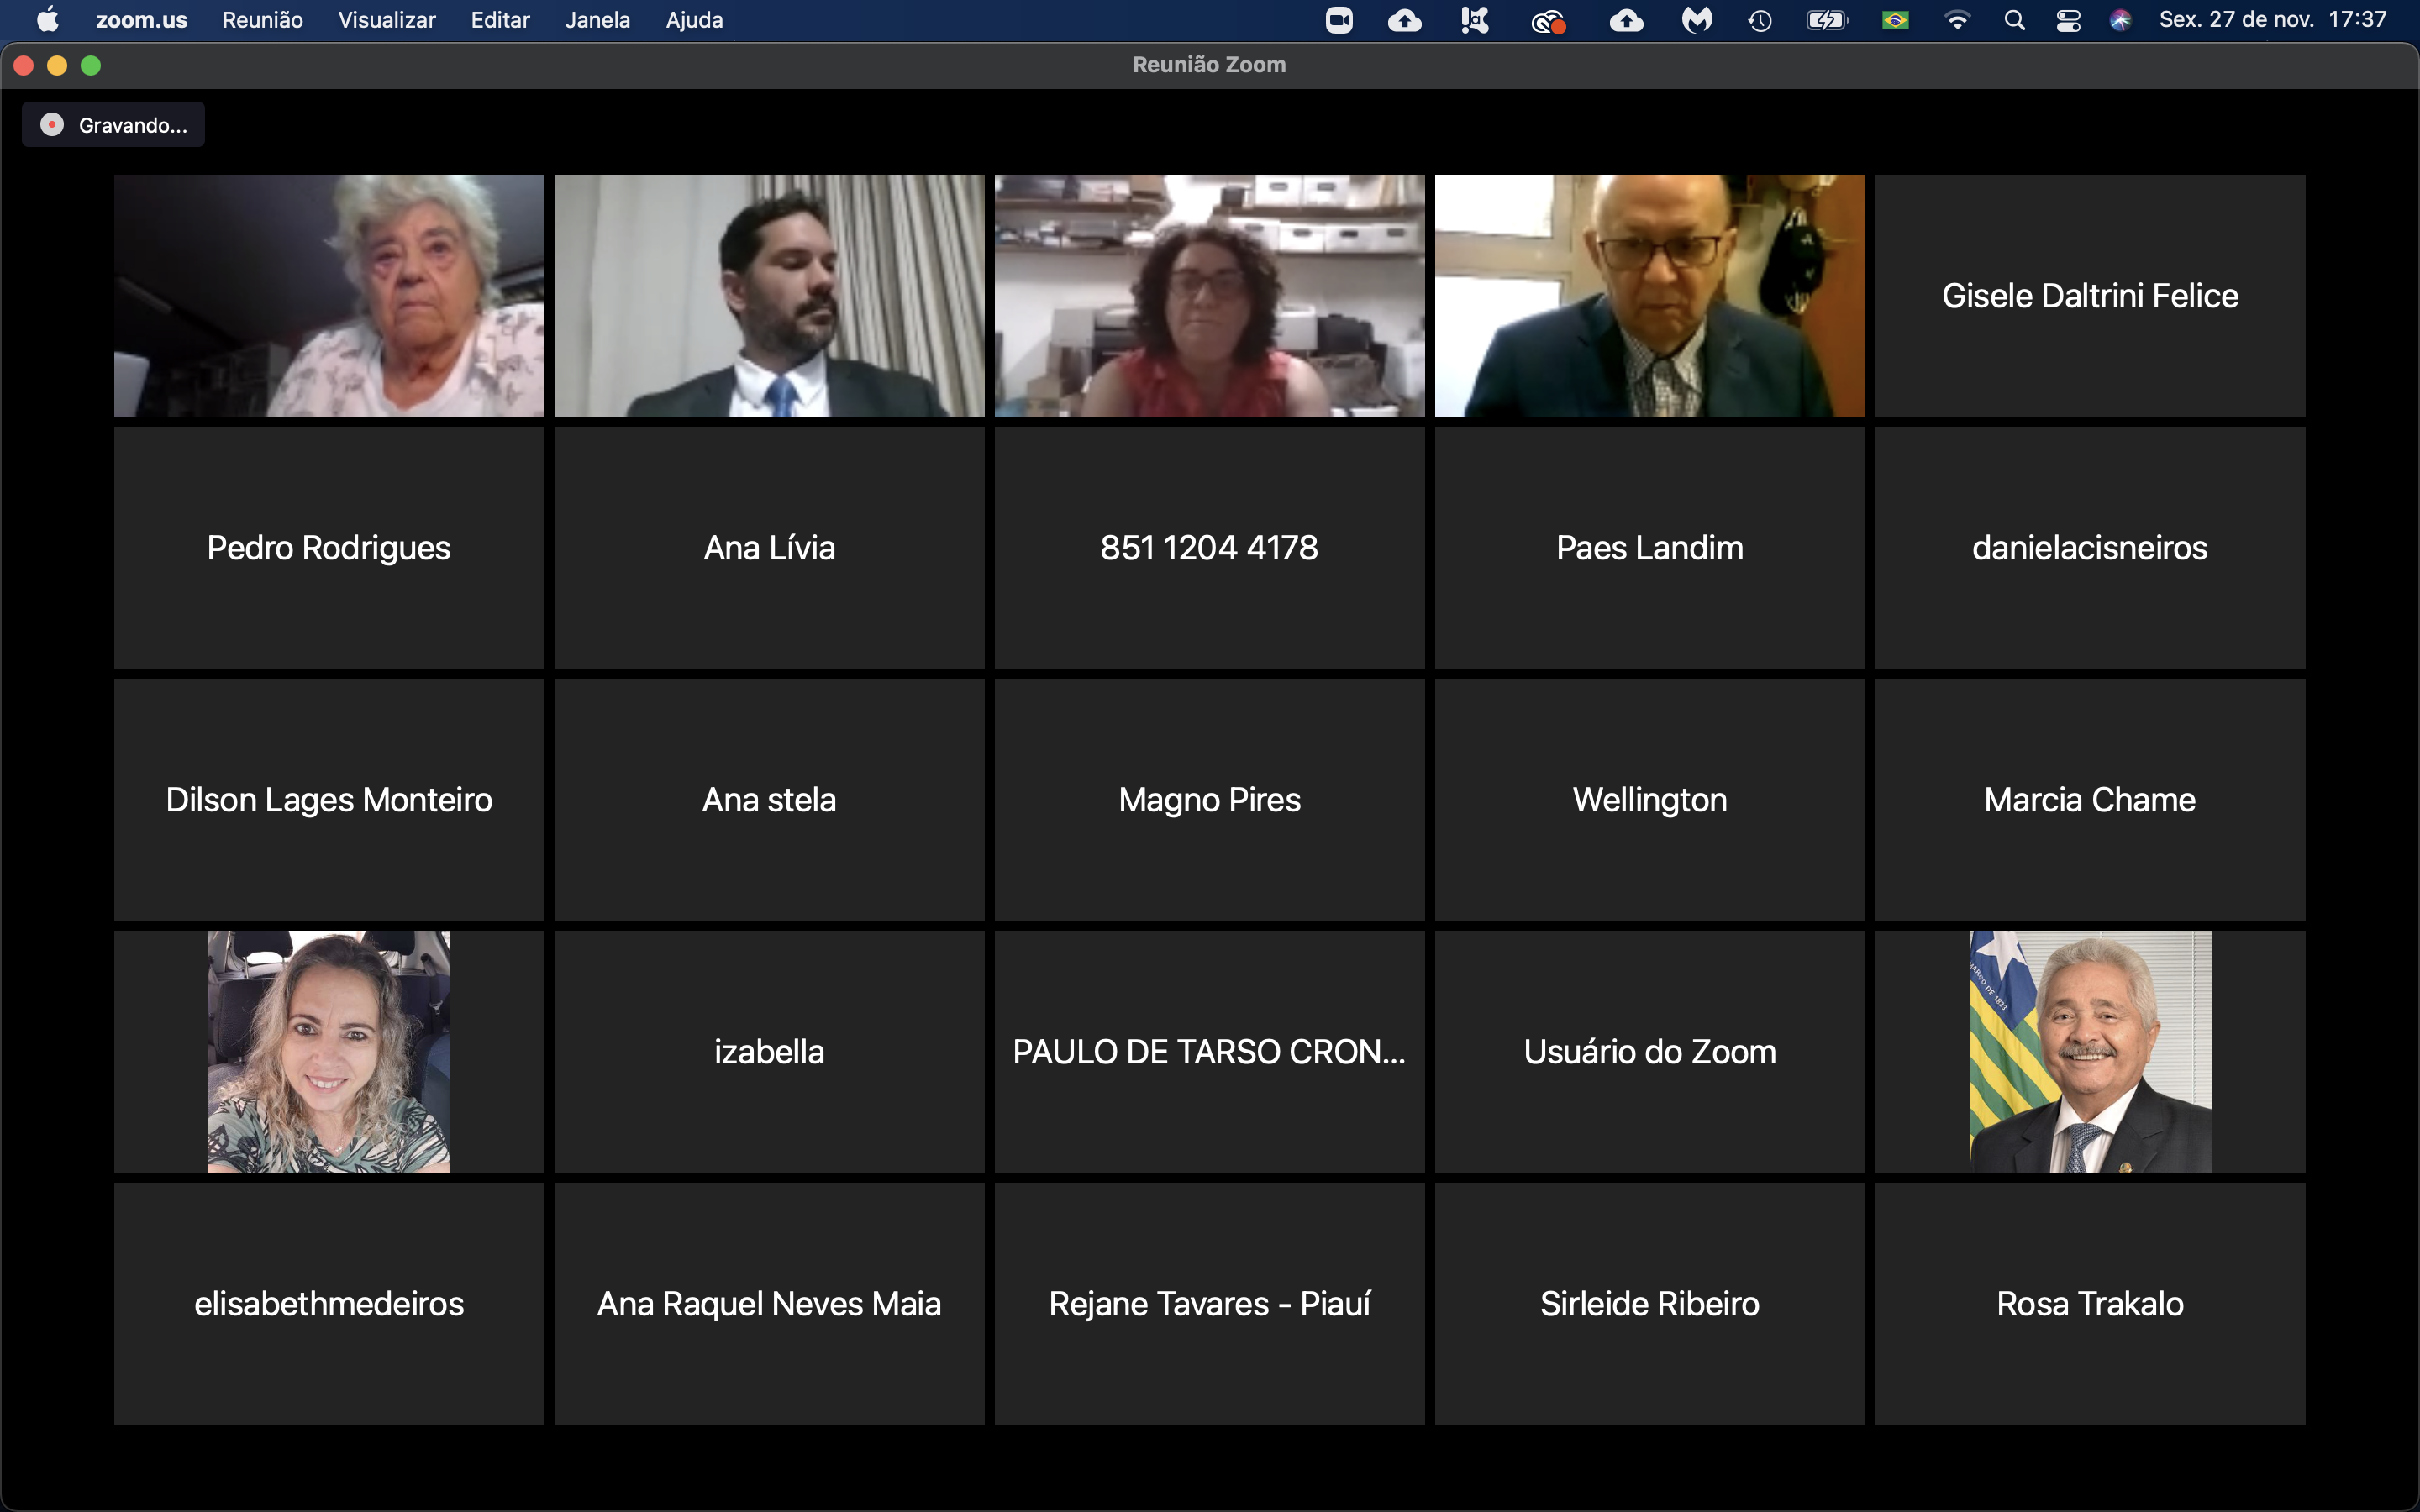The image size is (2420, 1512).
Task: Select the blonde woman's profile photo tile
Action: [x=329, y=1051]
